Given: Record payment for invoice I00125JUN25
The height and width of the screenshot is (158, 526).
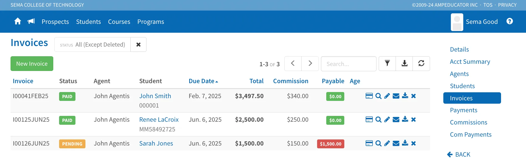Looking at the screenshot, I should coord(369,119).
